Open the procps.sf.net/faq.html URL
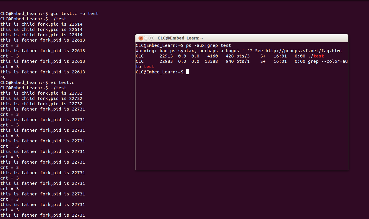This screenshot has width=369, height=219. click(x=304, y=51)
